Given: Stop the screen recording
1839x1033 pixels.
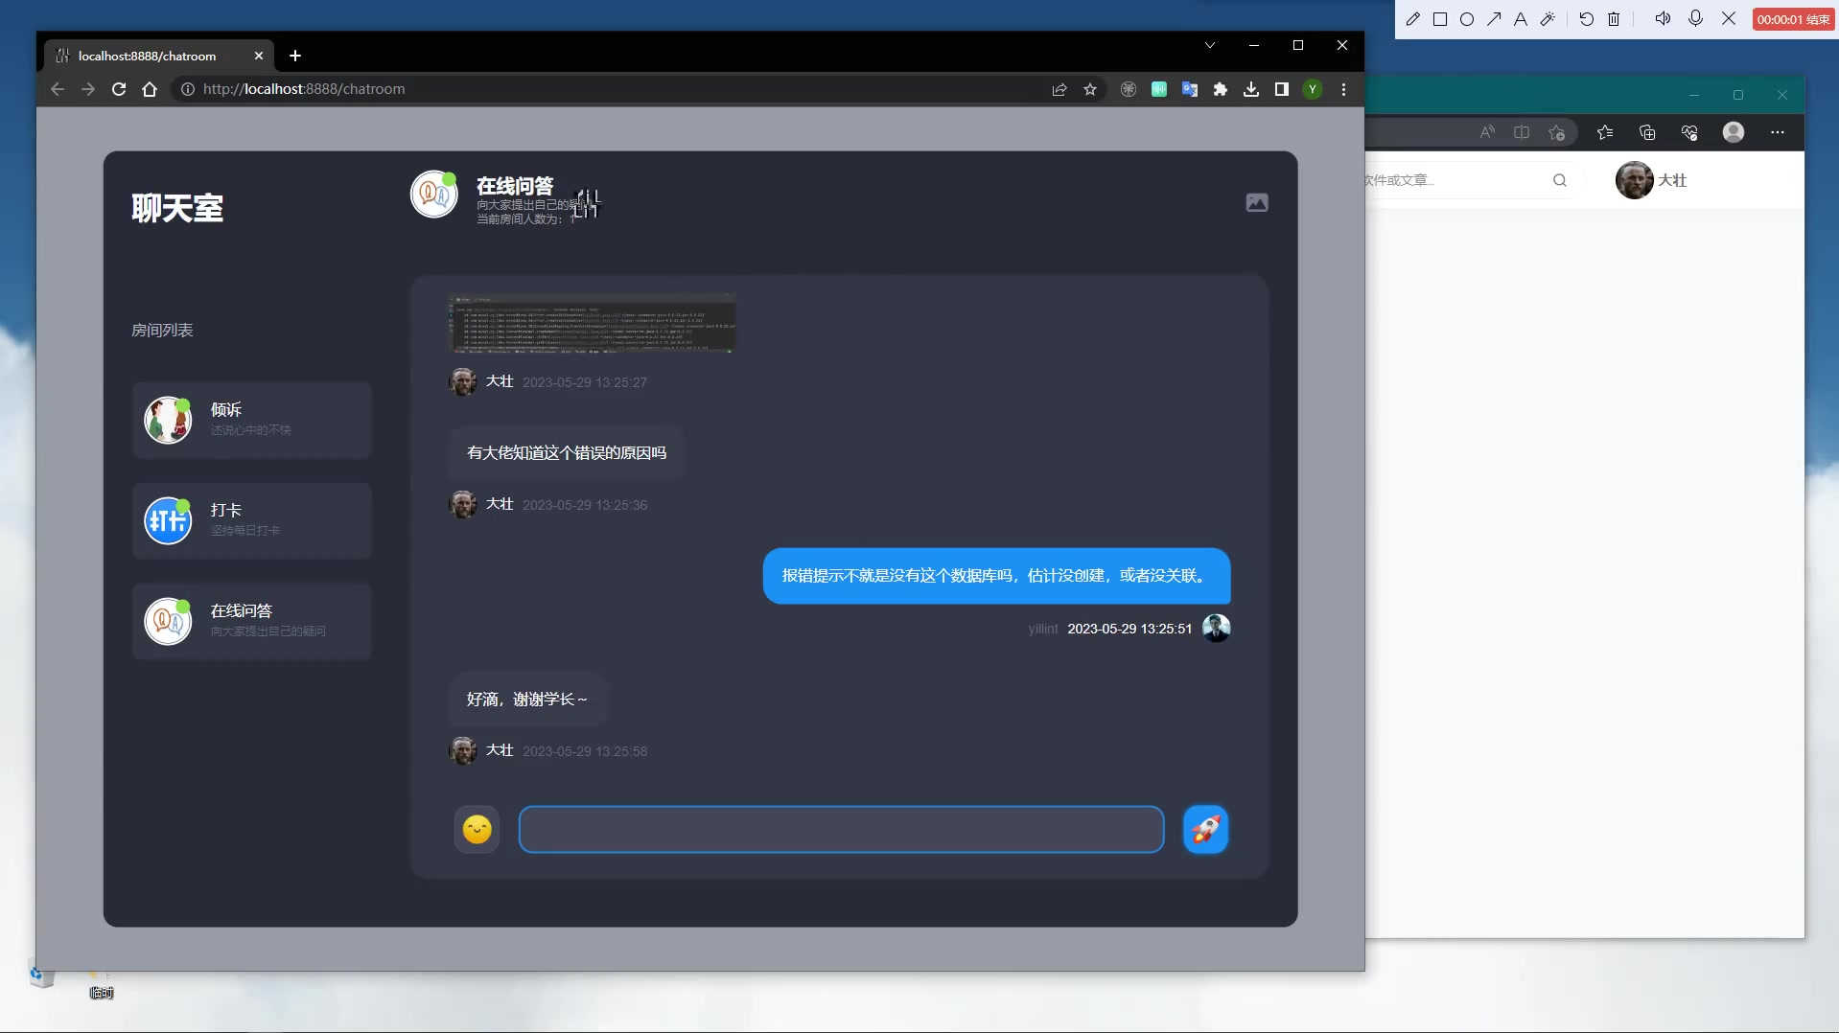Looking at the screenshot, I should coord(1792,19).
